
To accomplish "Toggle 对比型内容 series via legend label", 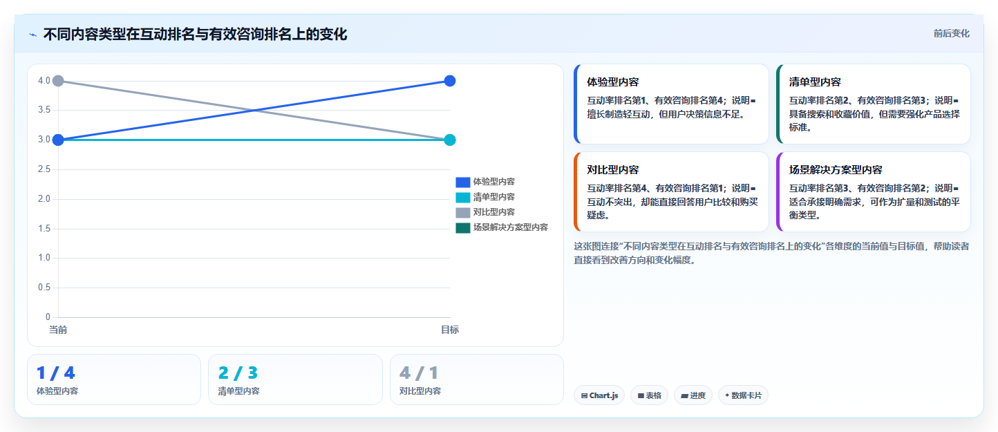I will coord(493,212).
